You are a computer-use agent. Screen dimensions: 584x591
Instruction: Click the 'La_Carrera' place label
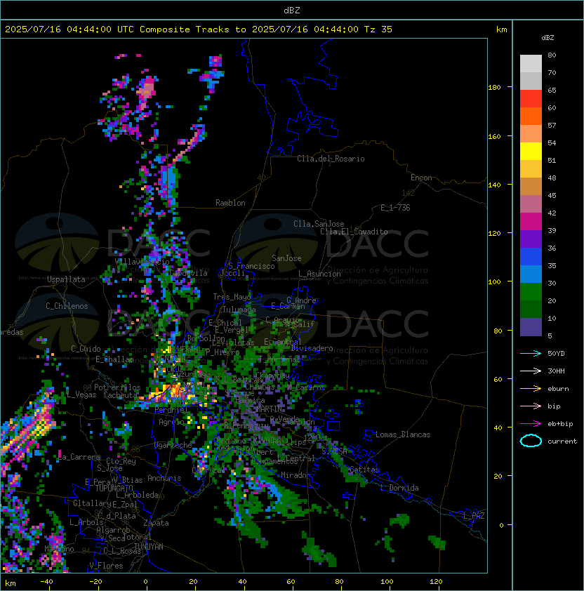click(x=79, y=457)
